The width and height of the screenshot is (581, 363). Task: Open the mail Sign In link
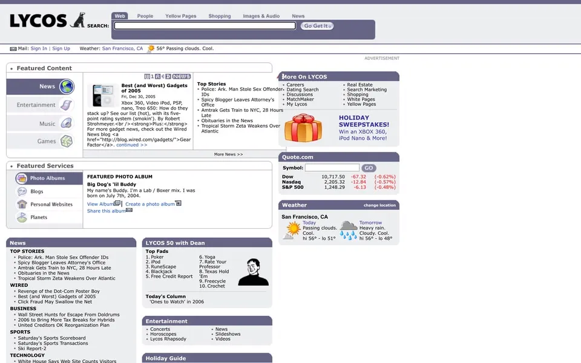click(39, 48)
